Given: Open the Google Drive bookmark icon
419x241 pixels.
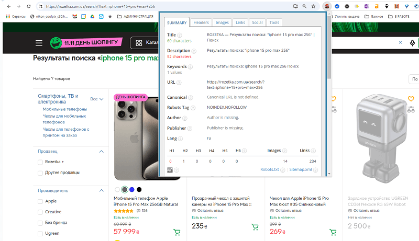Looking at the screenshot, I should click(93, 17).
